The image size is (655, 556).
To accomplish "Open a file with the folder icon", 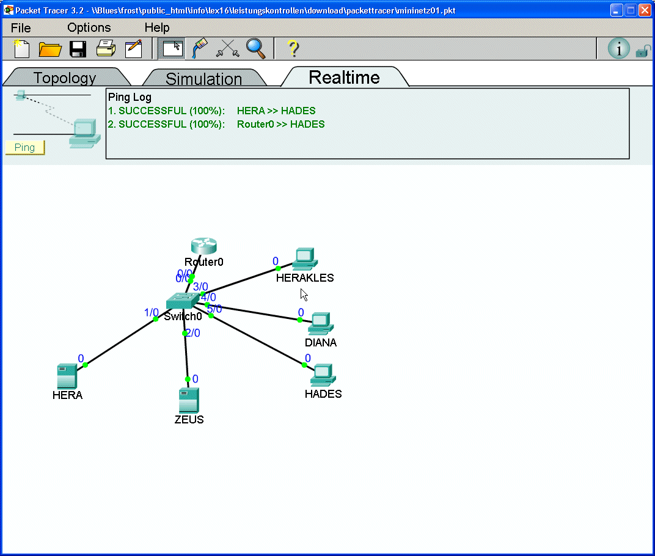I will (x=50, y=49).
